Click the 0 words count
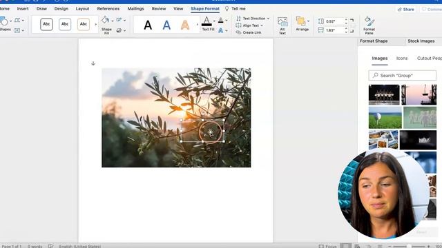This screenshot has height=248, width=442. [x=35, y=246]
